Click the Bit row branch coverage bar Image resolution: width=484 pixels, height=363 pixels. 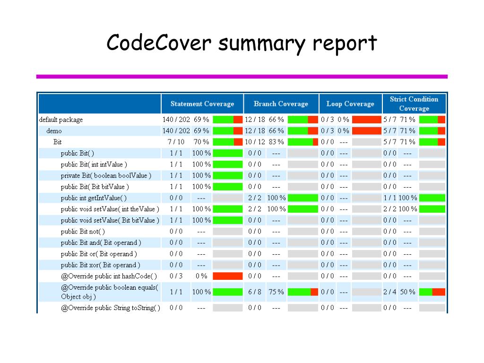click(303, 142)
